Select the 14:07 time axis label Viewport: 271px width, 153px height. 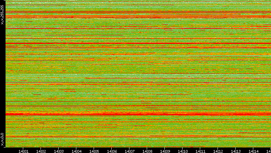[129, 151]
